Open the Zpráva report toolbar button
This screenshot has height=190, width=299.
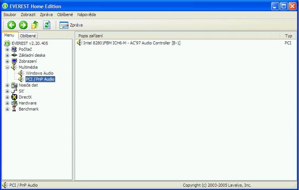[71, 25]
